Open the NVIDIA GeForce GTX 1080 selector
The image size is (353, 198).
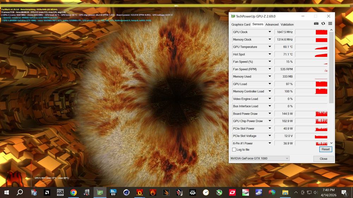[x=259, y=159]
